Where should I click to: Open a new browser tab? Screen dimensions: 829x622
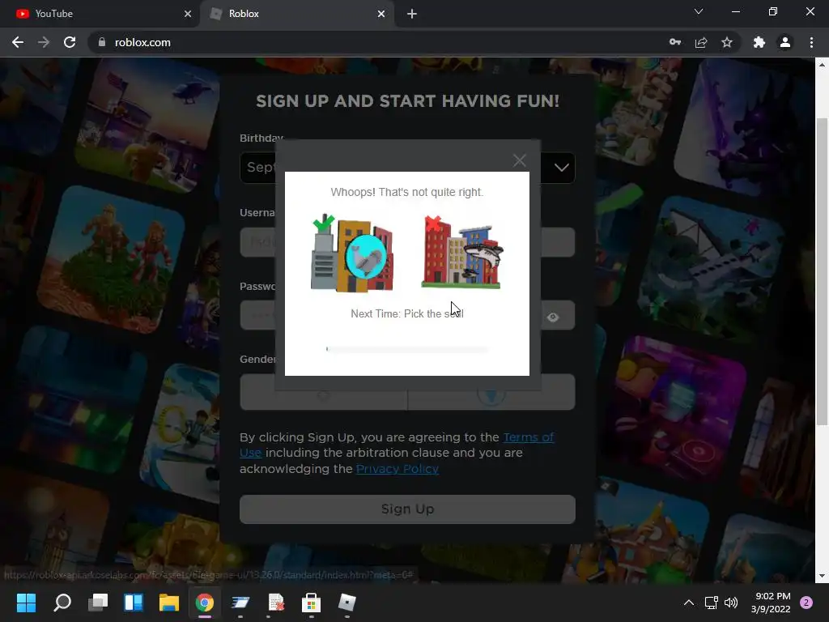pos(412,14)
